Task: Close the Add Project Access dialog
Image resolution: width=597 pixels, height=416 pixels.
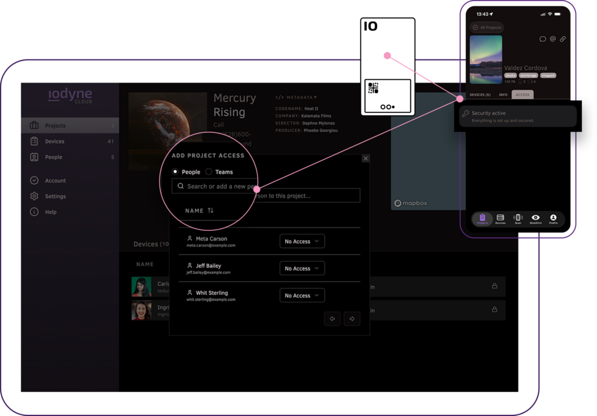Action: click(x=366, y=158)
